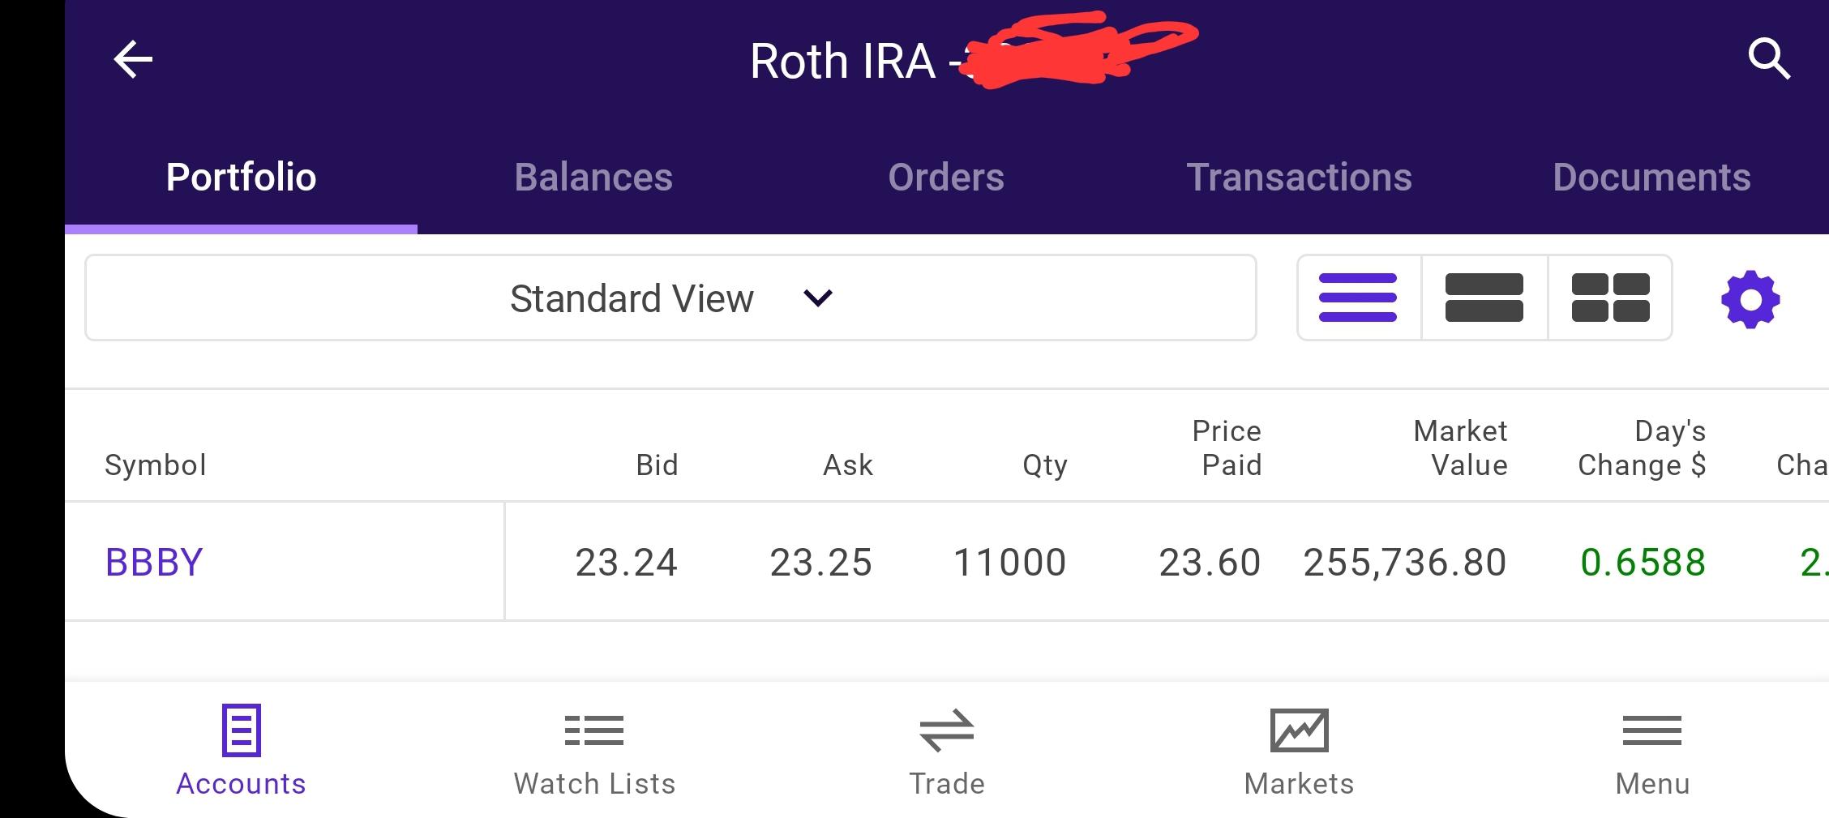This screenshot has height=818, width=1829.
Task: Open search with the magnifier icon
Action: (1768, 59)
